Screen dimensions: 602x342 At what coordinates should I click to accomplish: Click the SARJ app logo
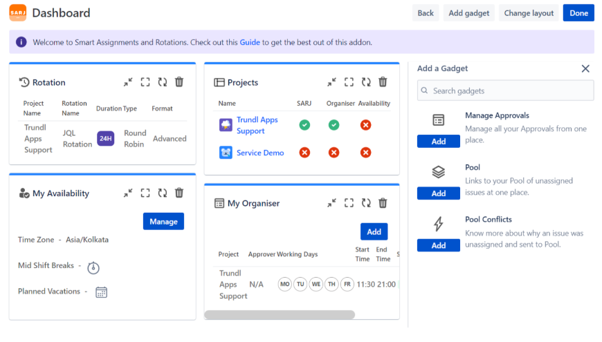point(18,12)
